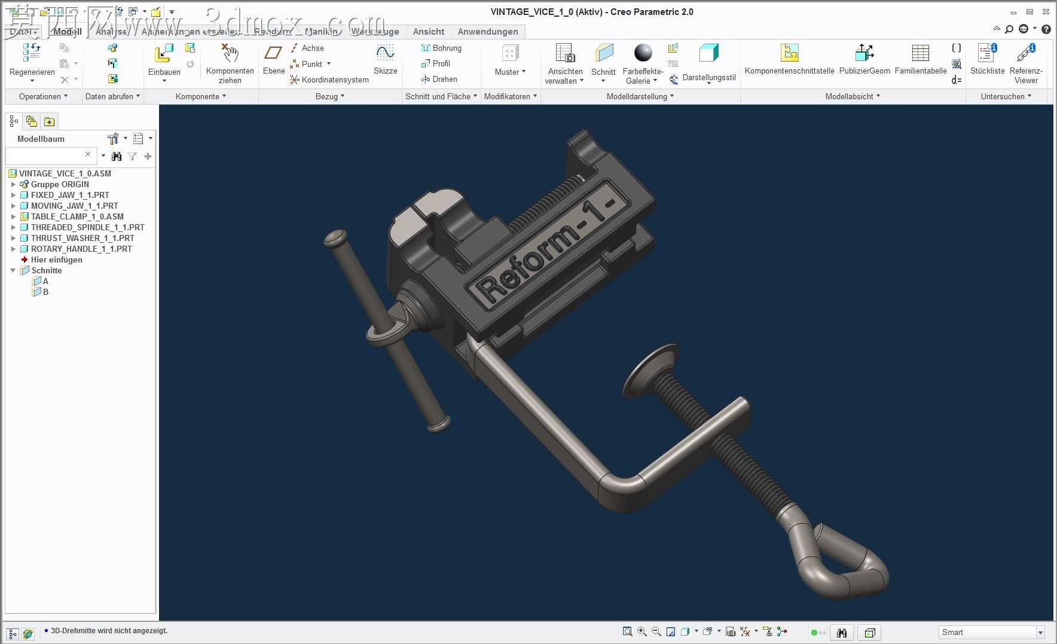Switch to the Anwendungen ribbon tab
Viewport: 1057px width, 644px height.
point(488,32)
